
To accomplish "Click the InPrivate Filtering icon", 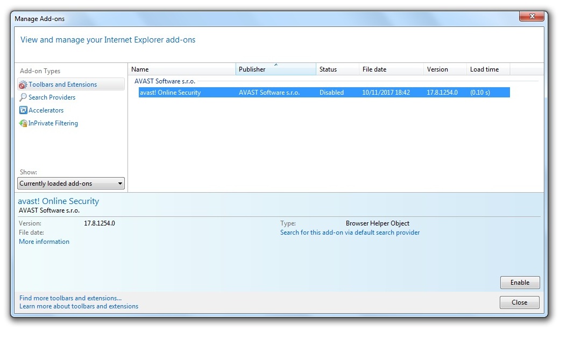I will pos(23,123).
